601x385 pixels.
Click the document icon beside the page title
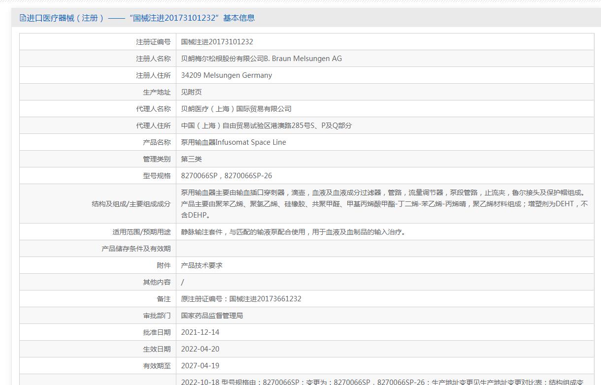tap(23, 18)
